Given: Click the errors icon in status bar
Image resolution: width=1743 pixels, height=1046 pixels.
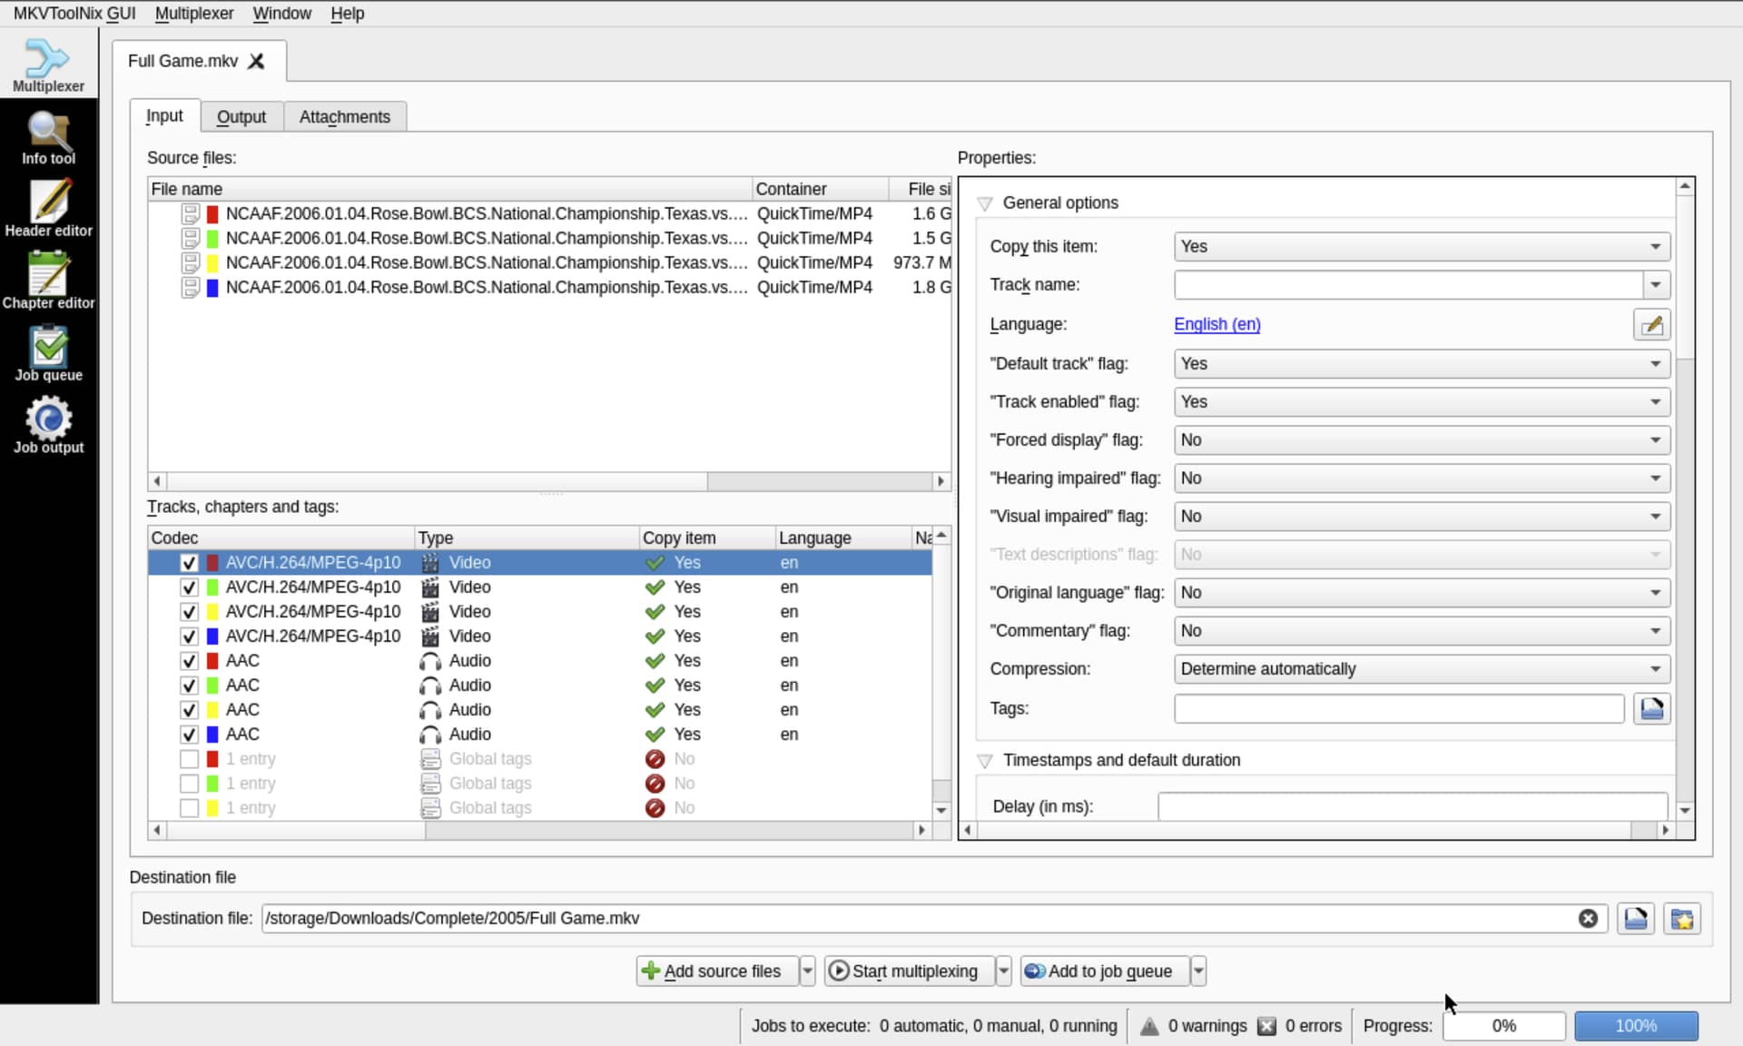Looking at the screenshot, I should tap(1266, 1026).
